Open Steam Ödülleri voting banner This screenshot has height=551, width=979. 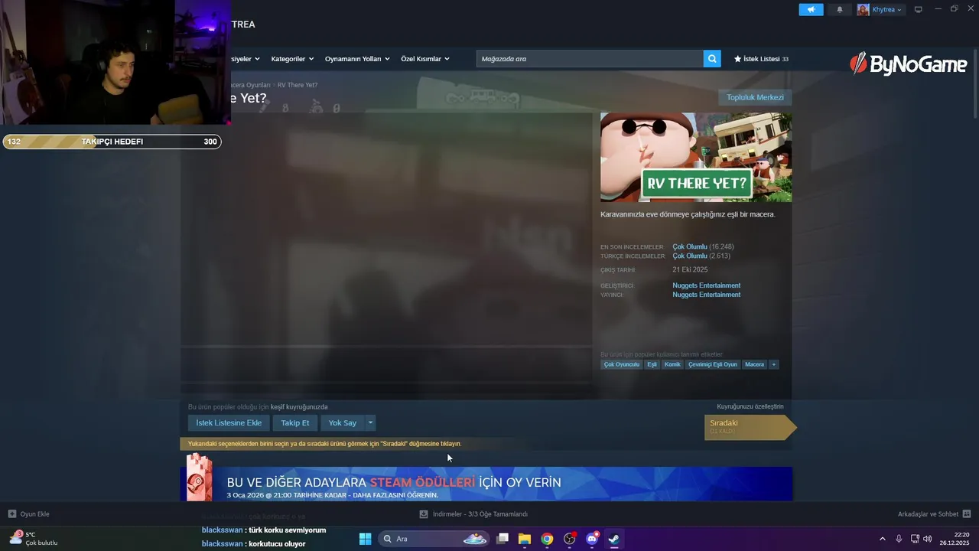coord(486,483)
